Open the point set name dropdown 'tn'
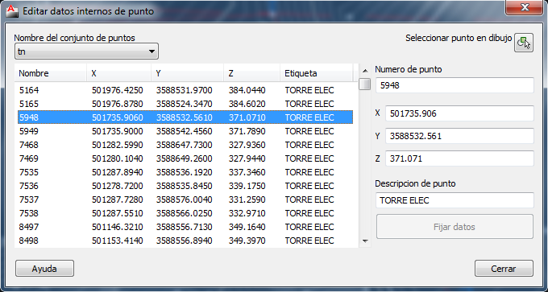 click(x=86, y=51)
